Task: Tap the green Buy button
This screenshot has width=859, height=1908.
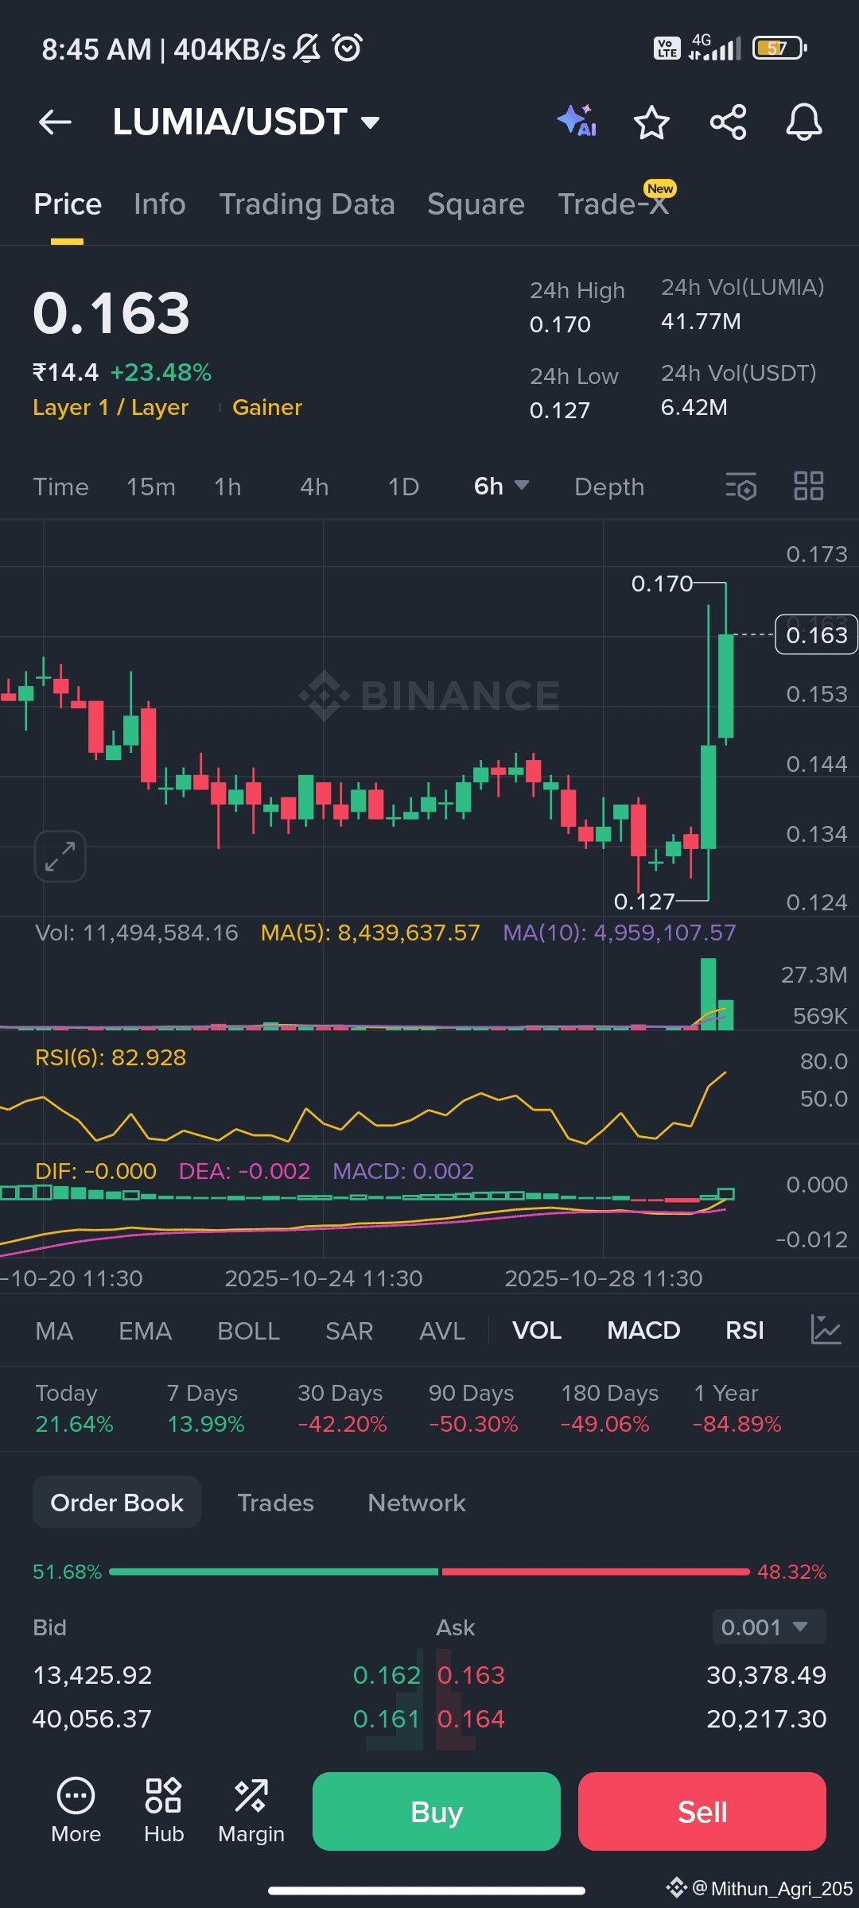Action: click(x=437, y=1811)
